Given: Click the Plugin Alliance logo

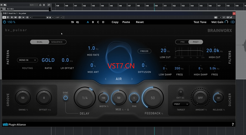Looking at the screenshot, I should [14, 124].
